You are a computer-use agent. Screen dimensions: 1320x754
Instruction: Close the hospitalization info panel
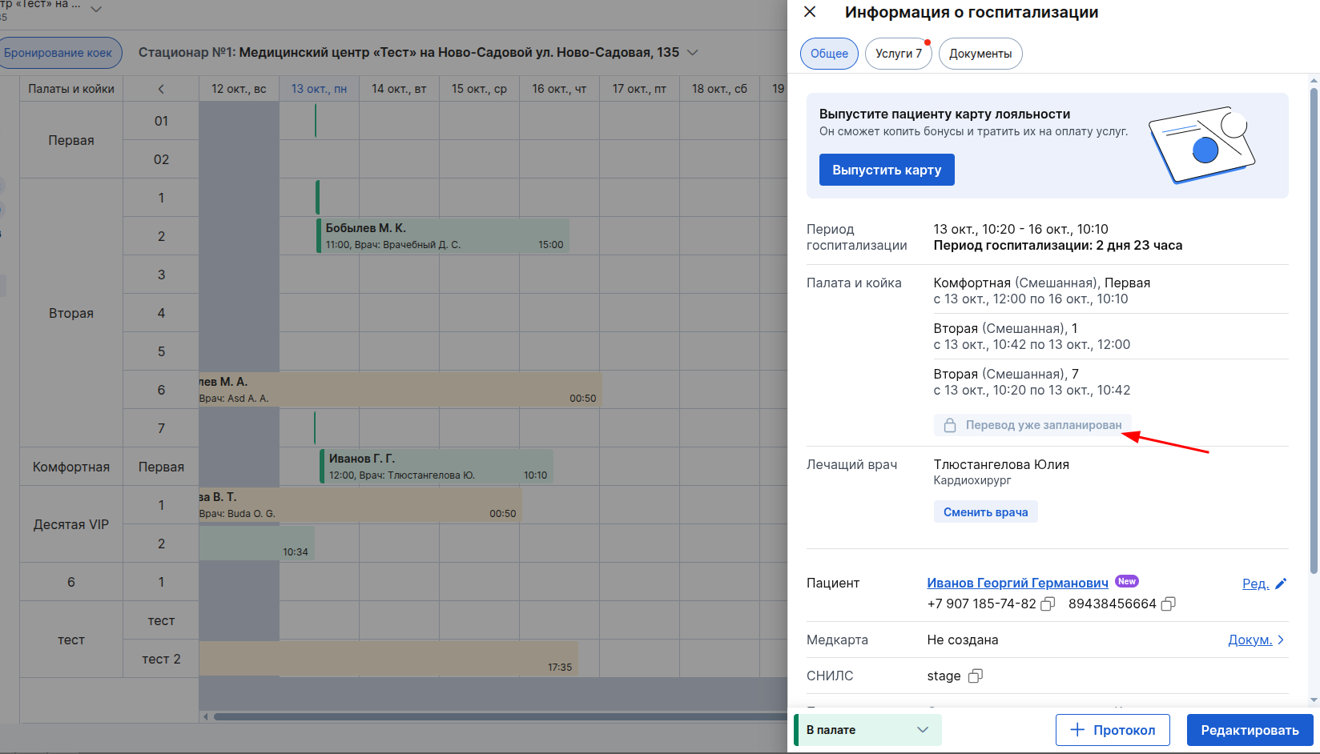810,12
